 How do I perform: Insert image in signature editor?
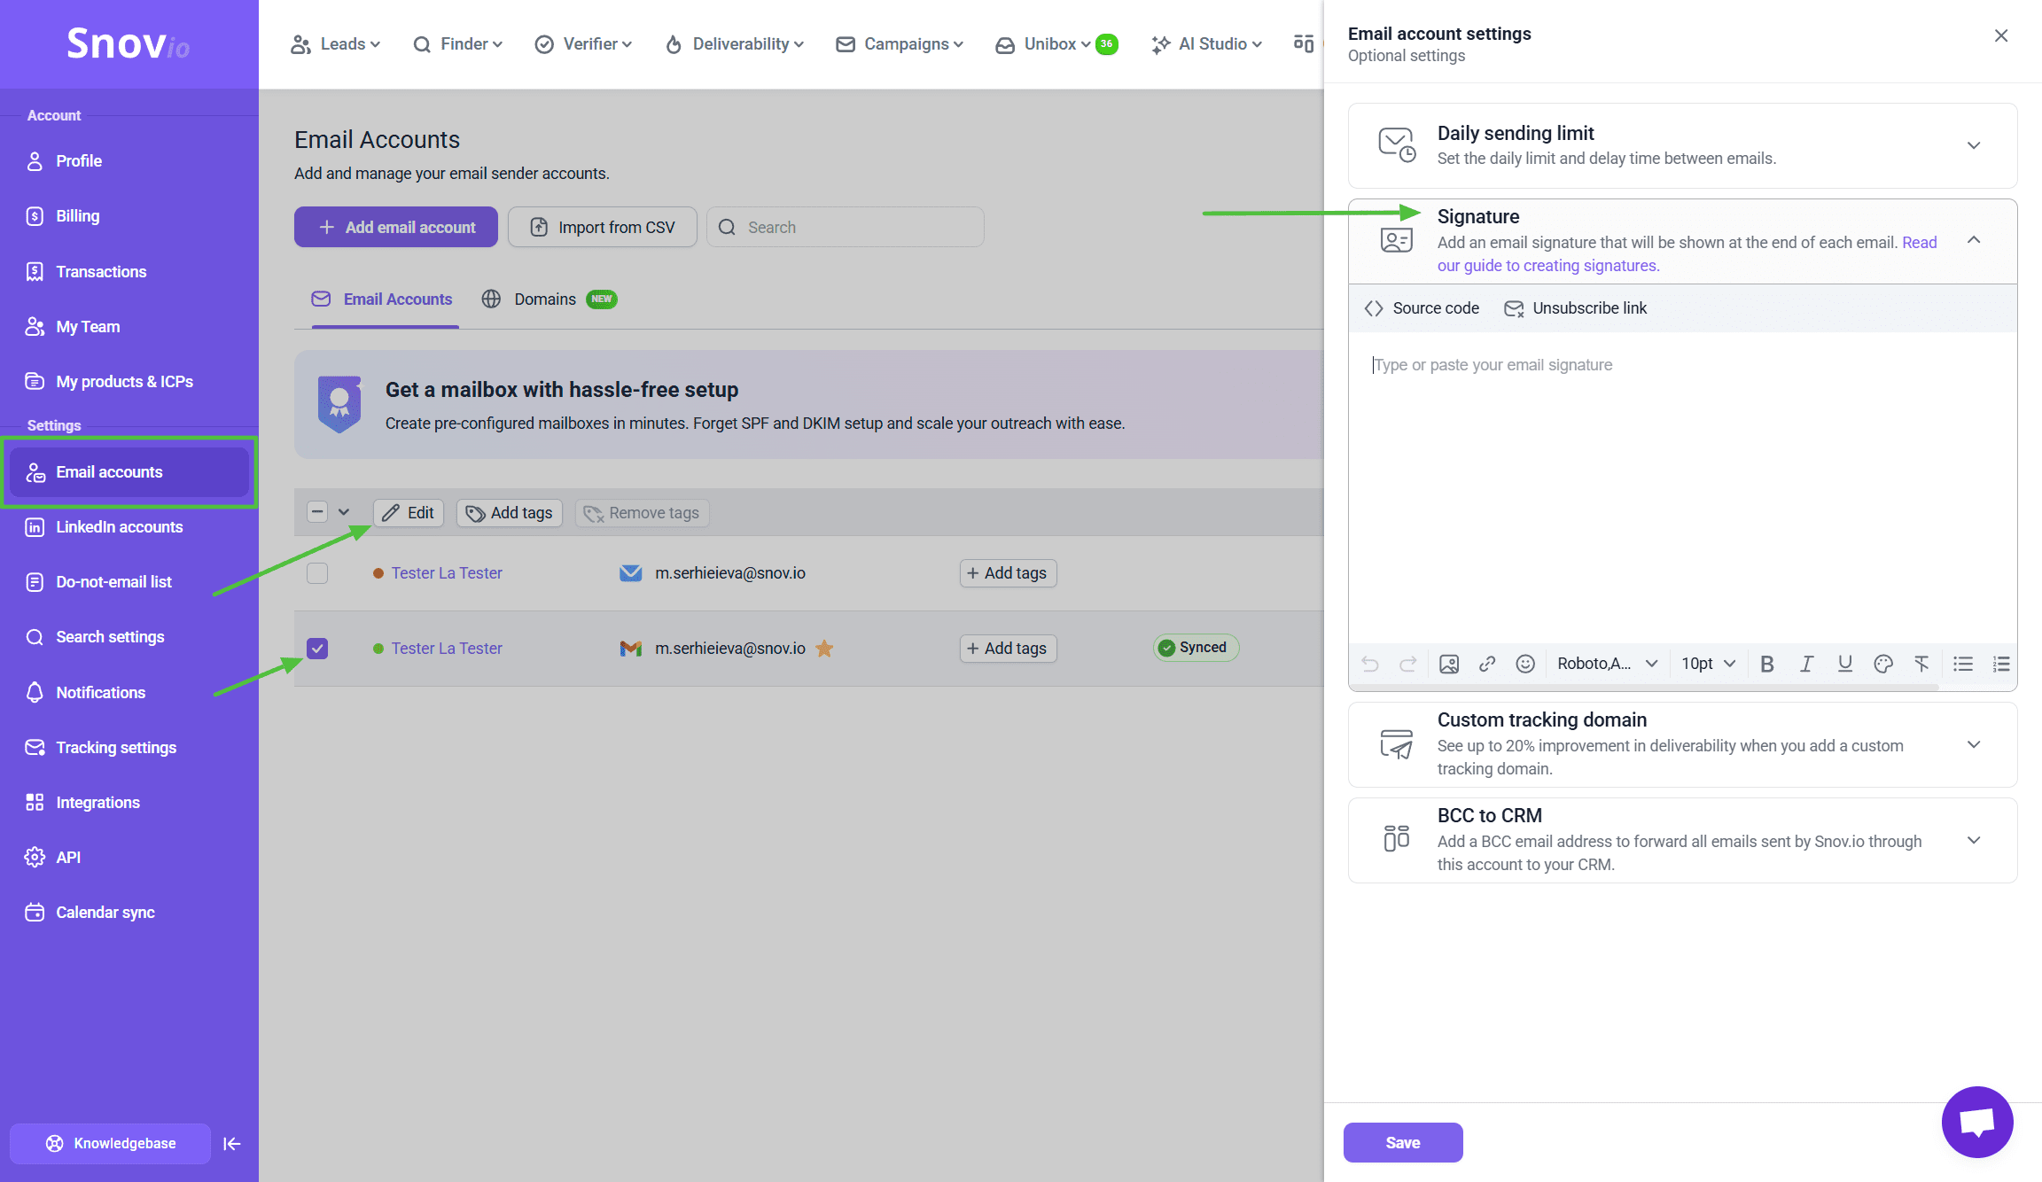coord(1449,664)
